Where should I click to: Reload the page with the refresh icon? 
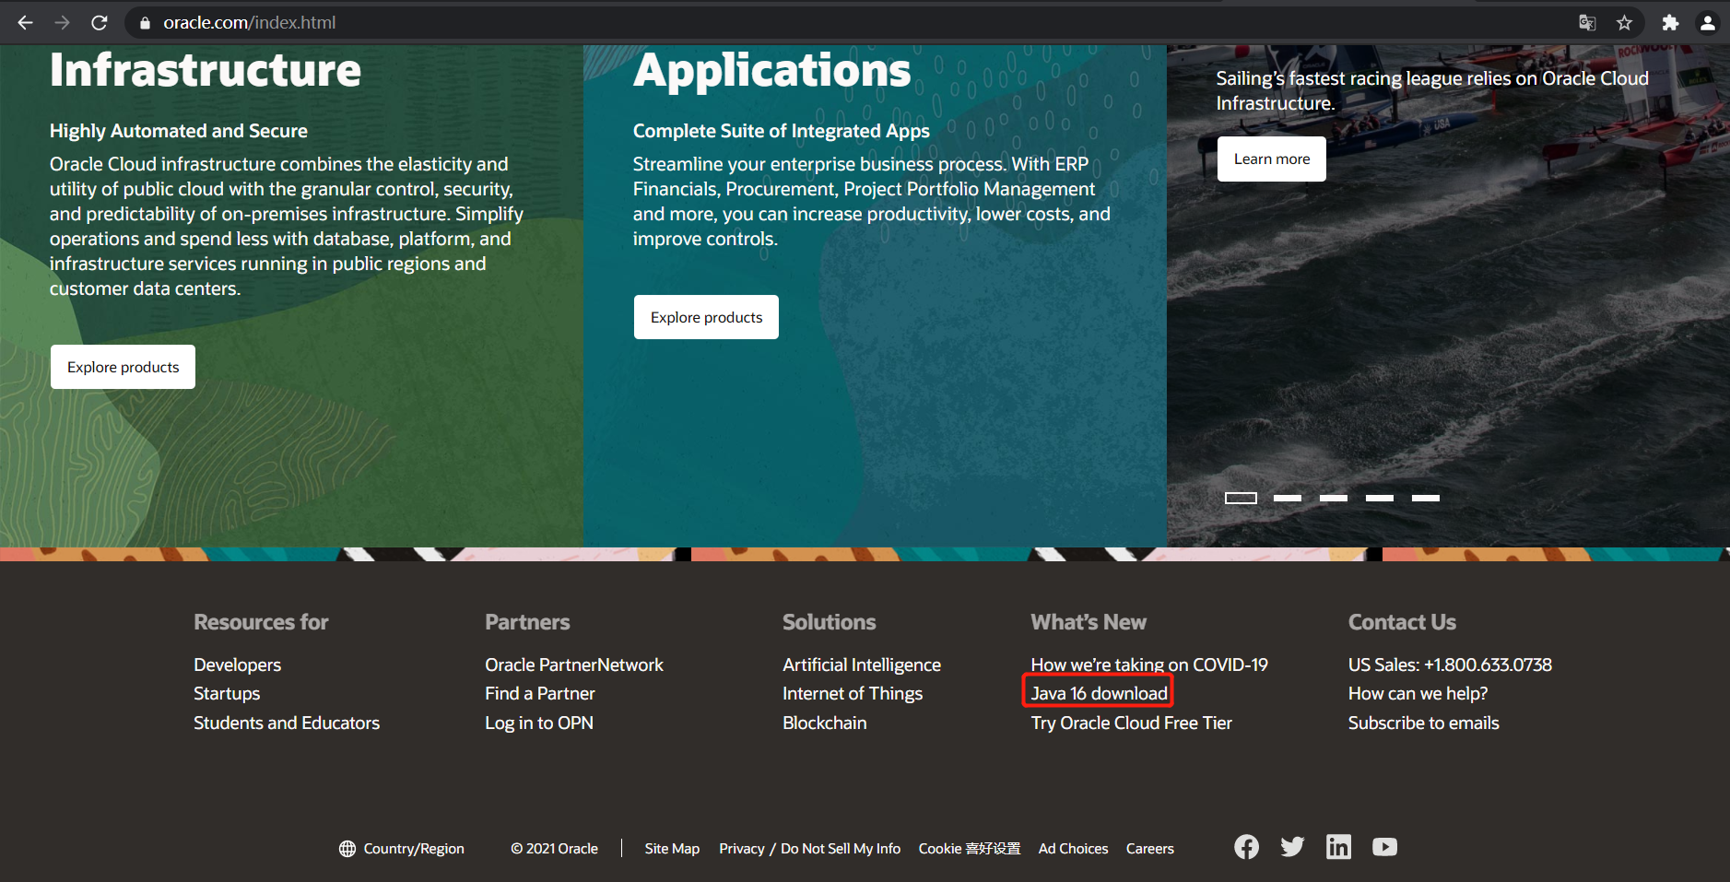point(99,22)
